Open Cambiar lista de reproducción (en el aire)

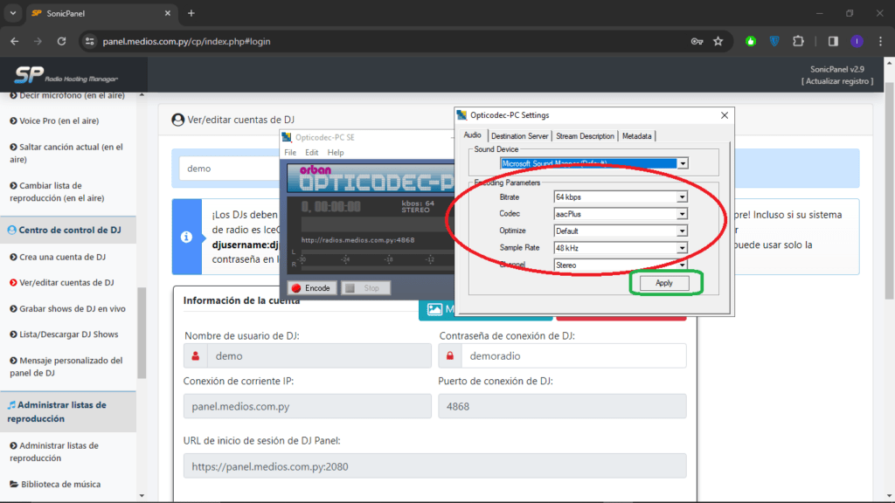[57, 191]
